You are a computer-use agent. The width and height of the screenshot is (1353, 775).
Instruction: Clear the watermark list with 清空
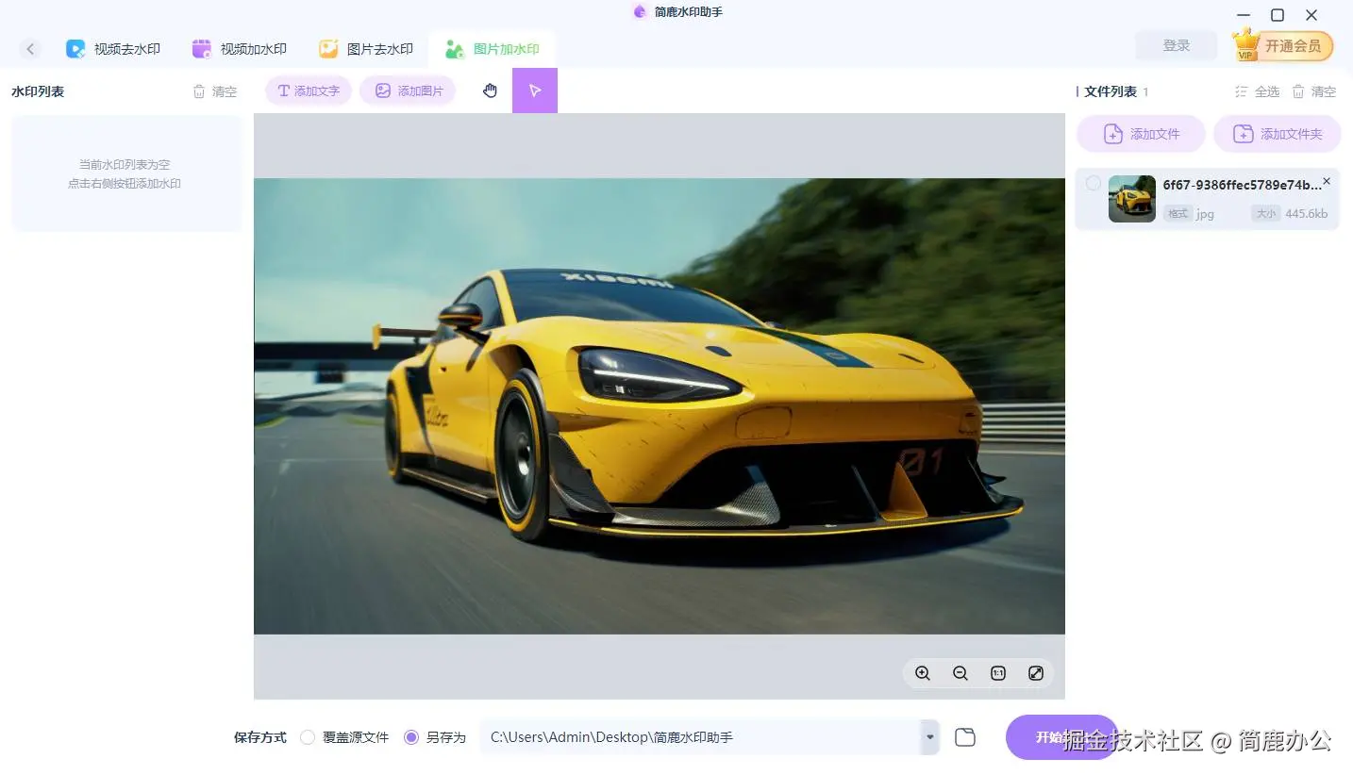pyautogui.click(x=215, y=91)
